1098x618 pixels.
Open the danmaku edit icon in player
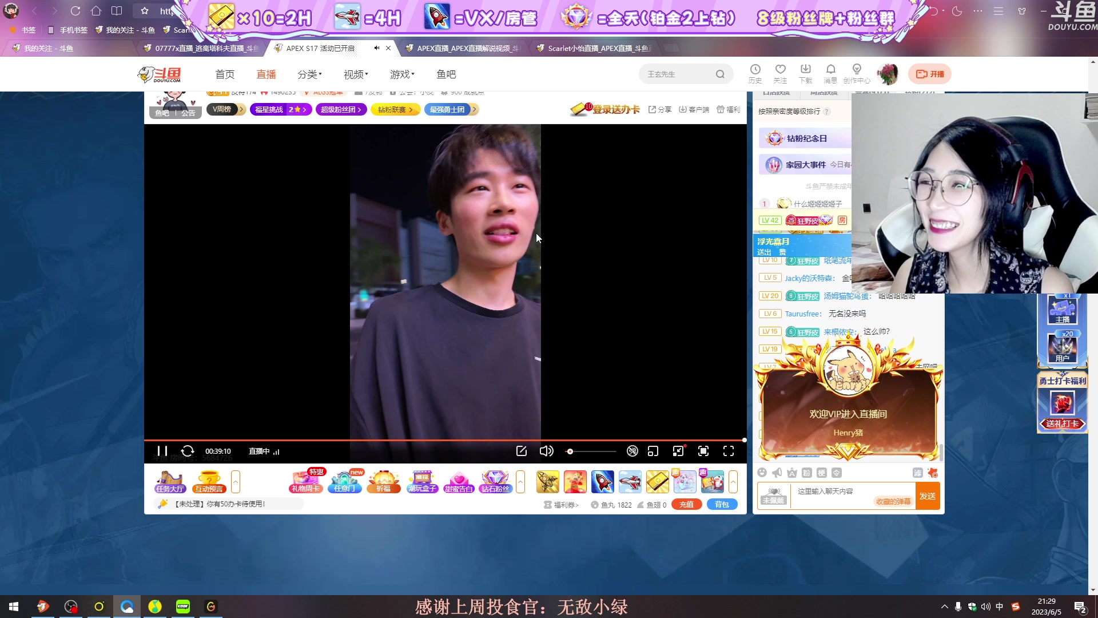[522, 451]
